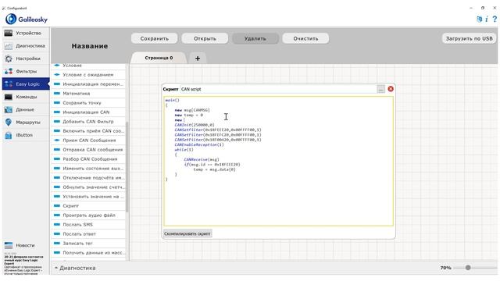This screenshot has width=500, height=281.
Task: Select the Записать тег block
Action: [x=88, y=243]
